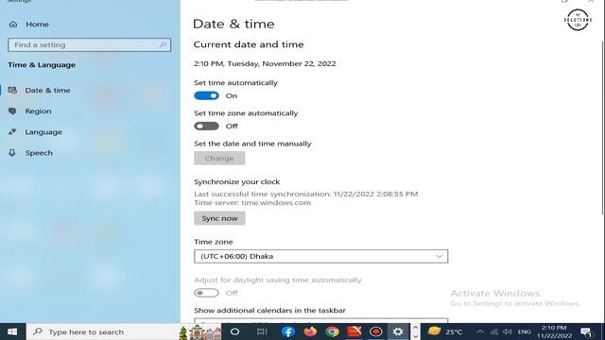The height and width of the screenshot is (340, 605).
Task: Click the 'Time server: time.windows.com' text
Action: (252, 203)
